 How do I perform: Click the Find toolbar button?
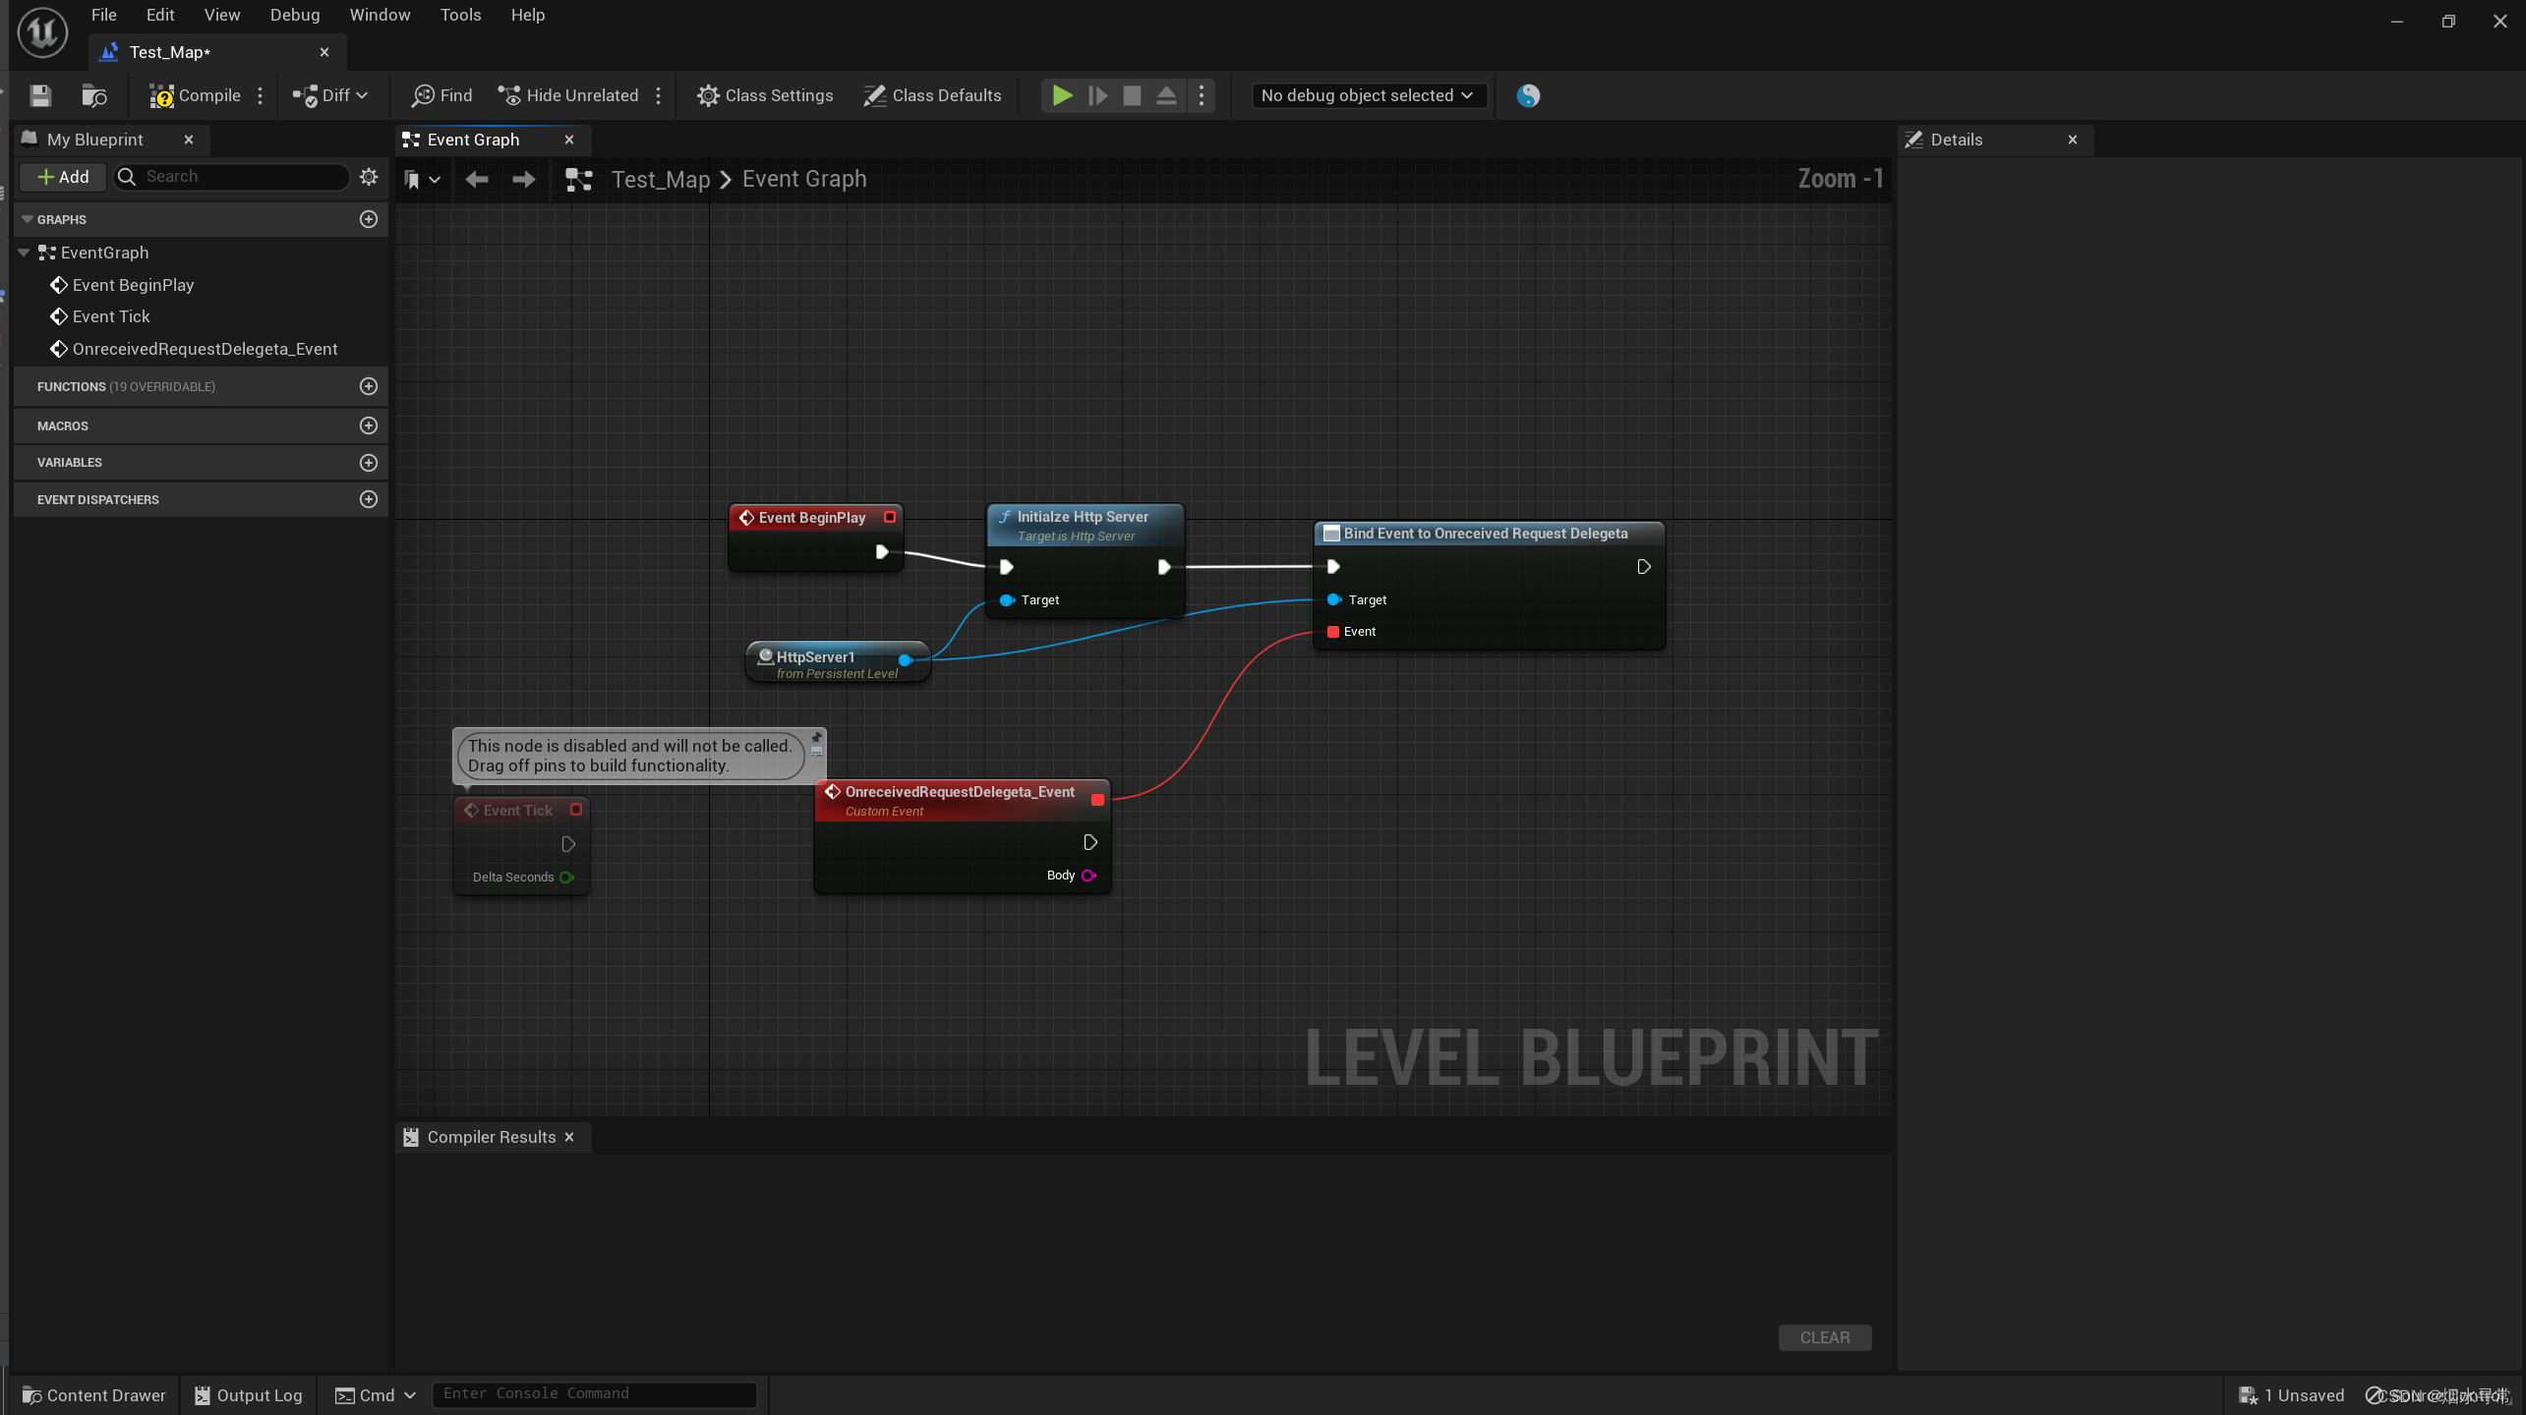coord(442,95)
